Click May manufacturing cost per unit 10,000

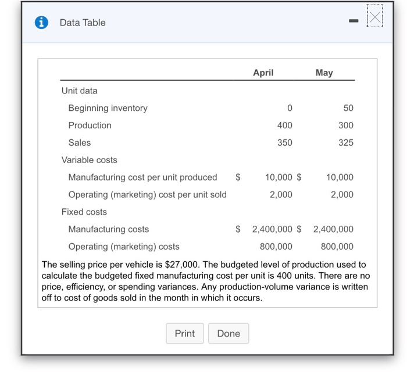340,178
